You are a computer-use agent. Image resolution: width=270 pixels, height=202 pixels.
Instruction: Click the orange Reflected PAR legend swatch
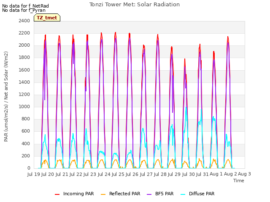point(103,194)
